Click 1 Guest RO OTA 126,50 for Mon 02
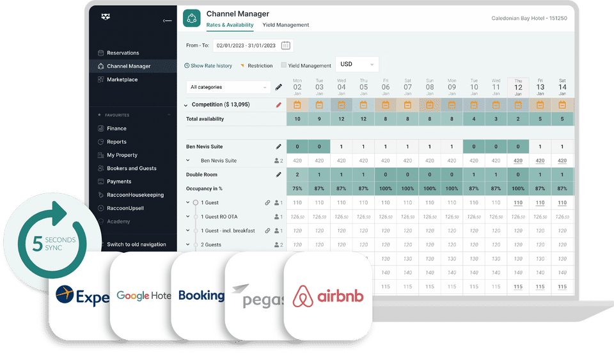Image resolution: width=614 pixels, height=354 pixels. coord(297,217)
